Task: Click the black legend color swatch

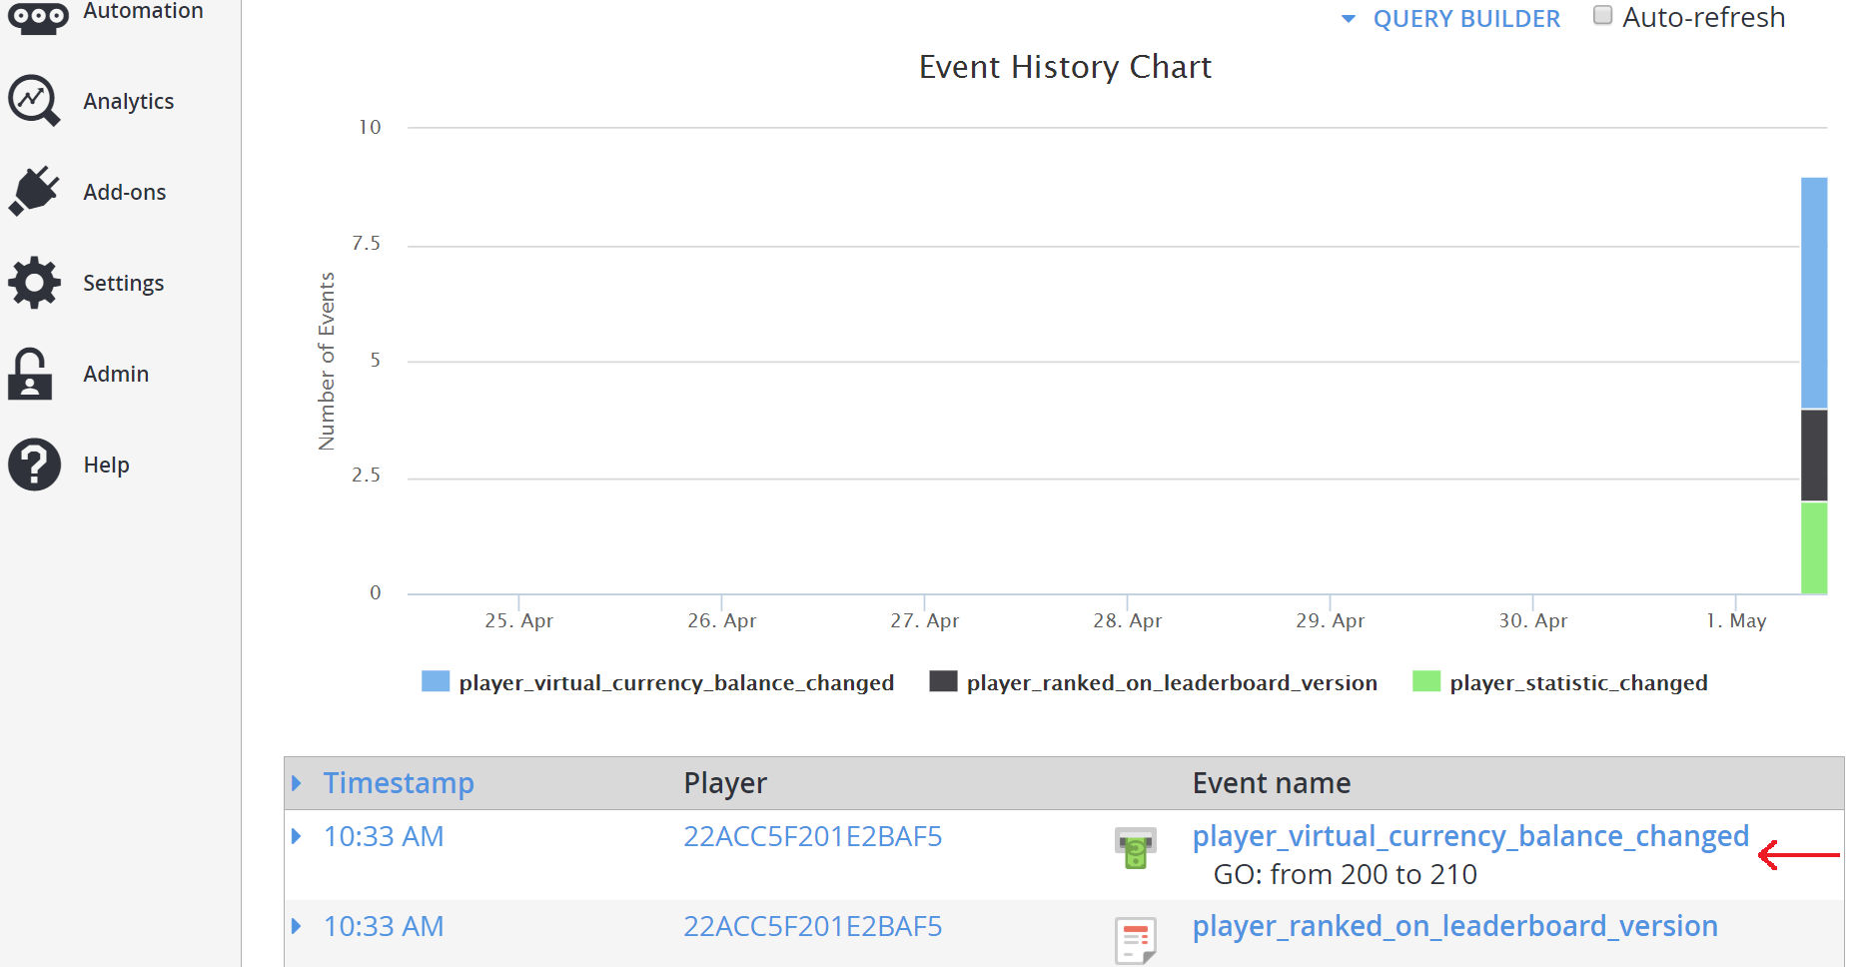Action: click(x=944, y=681)
